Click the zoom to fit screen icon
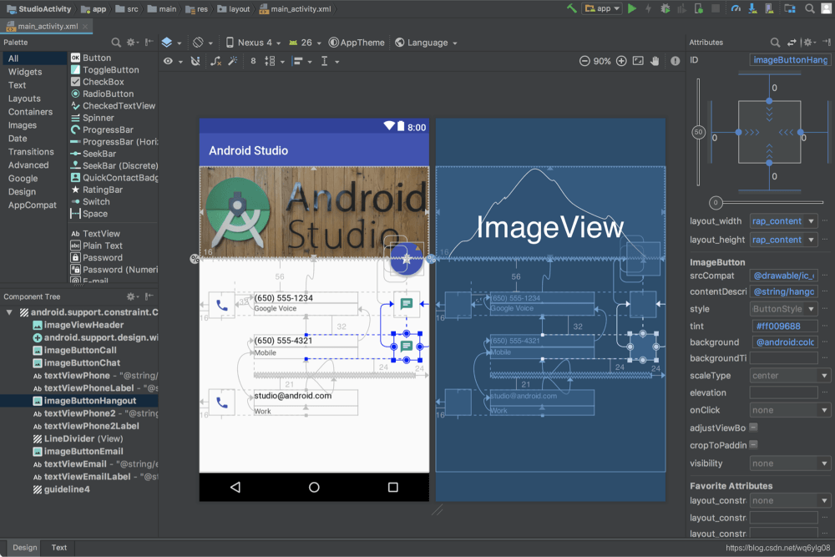The width and height of the screenshot is (835, 557). [638, 61]
